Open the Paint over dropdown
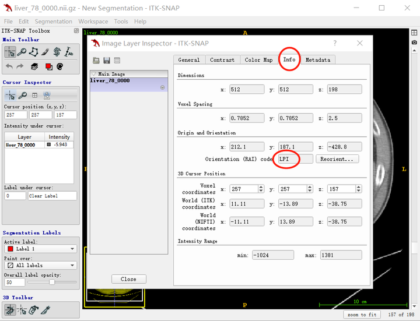The width and height of the screenshot is (420, 321). pyautogui.click(x=41, y=265)
